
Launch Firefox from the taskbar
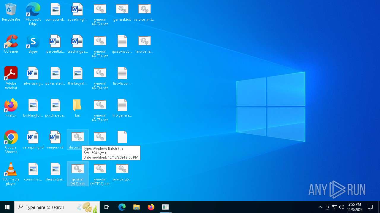coord(151,207)
